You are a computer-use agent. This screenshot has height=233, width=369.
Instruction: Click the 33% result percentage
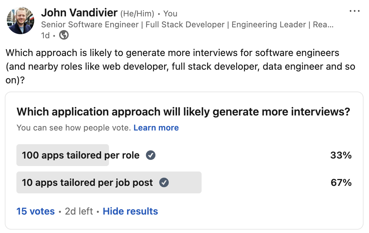[341, 155]
